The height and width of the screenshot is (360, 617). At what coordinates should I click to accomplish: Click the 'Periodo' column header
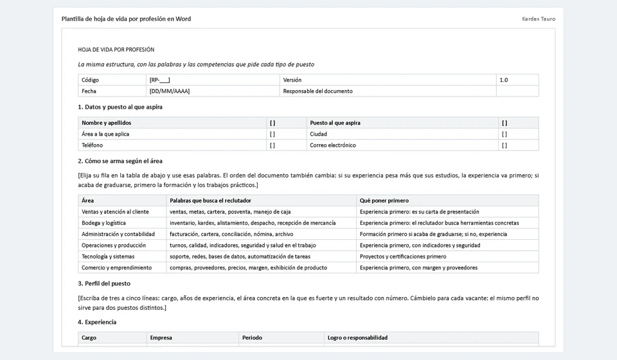coord(282,337)
